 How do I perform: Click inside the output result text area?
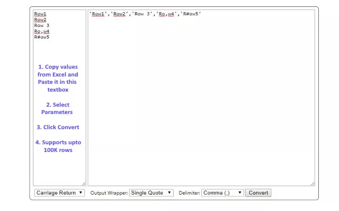201,98
